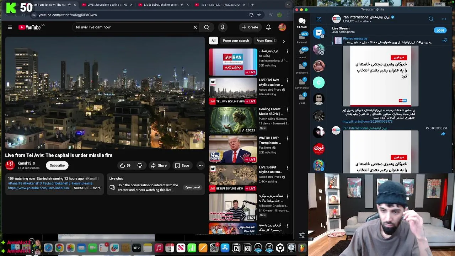
Task: Clear the YouTube search box text
Action: pos(195,27)
